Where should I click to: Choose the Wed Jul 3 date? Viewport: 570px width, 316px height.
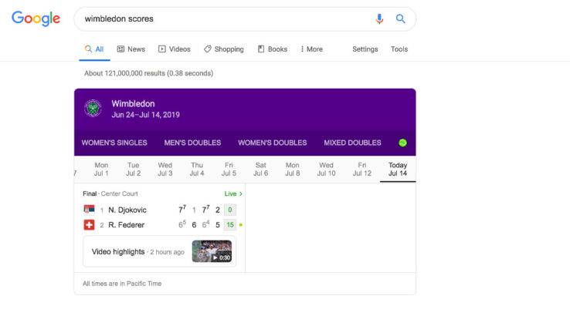point(165,169)
